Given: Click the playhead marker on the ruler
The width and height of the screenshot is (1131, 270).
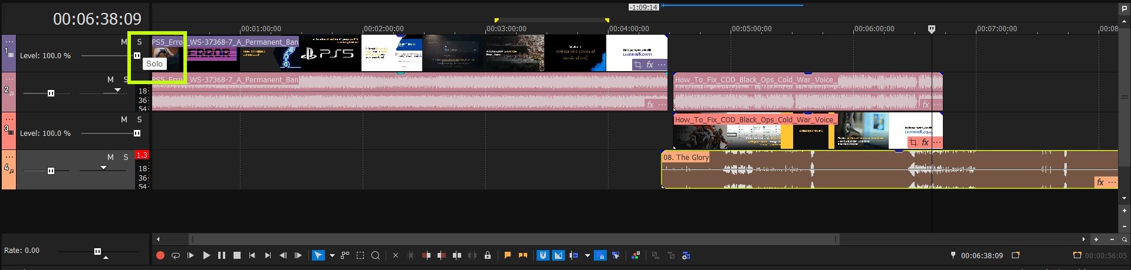Looking at the screenshot, I should [932, 29].
